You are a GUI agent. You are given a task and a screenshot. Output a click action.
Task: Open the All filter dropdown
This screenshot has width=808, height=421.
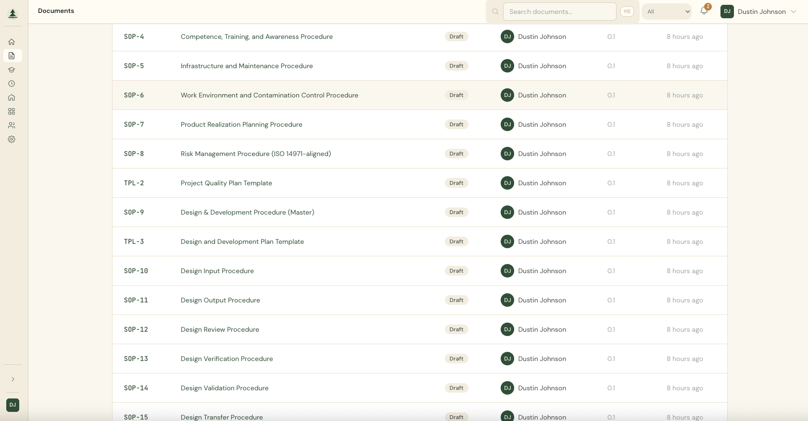point(667,12)
